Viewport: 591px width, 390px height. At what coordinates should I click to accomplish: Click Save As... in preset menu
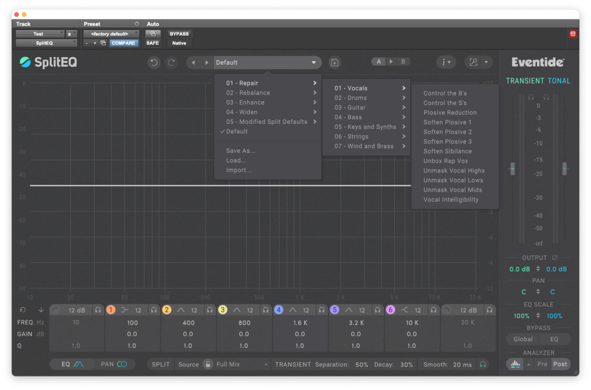click(x=241, y=151)
